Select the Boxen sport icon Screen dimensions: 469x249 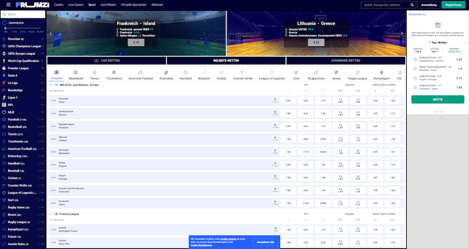point(336,73)
